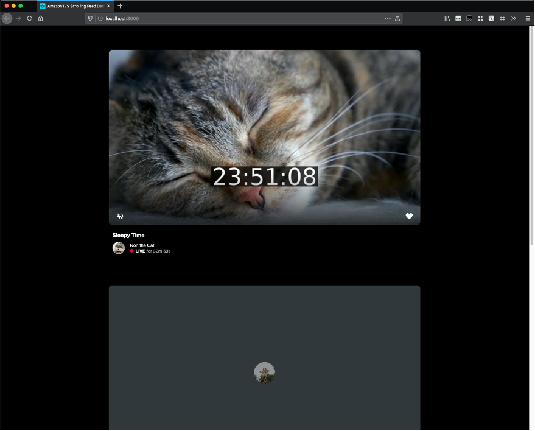Open a new browser tab with the plus button
The image size is (535, 431).
pos(119,5)
